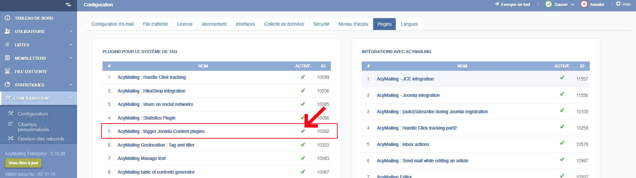Open Tableau de bord menu item
Viewport: 636px width, 178px height.
tap(34, 18)
